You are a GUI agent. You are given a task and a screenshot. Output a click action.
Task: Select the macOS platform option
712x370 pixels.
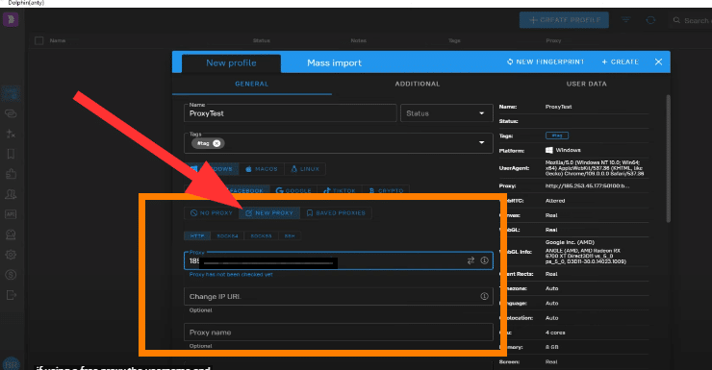point(262,169)
